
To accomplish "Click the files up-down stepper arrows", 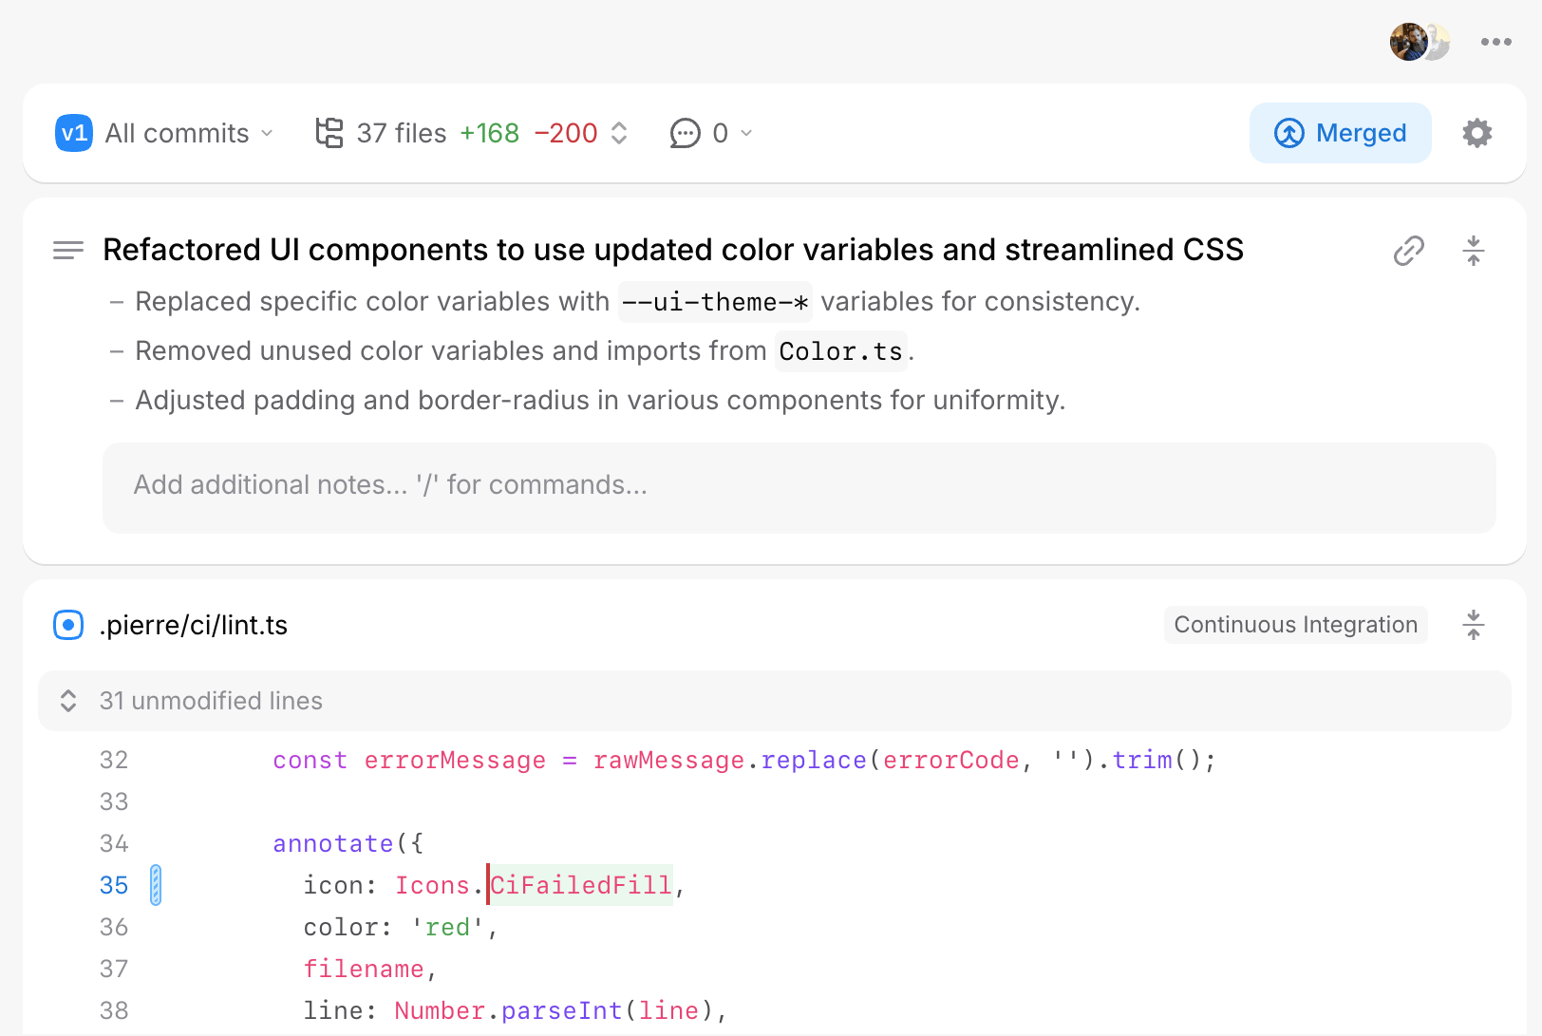I will coord(619,133).
